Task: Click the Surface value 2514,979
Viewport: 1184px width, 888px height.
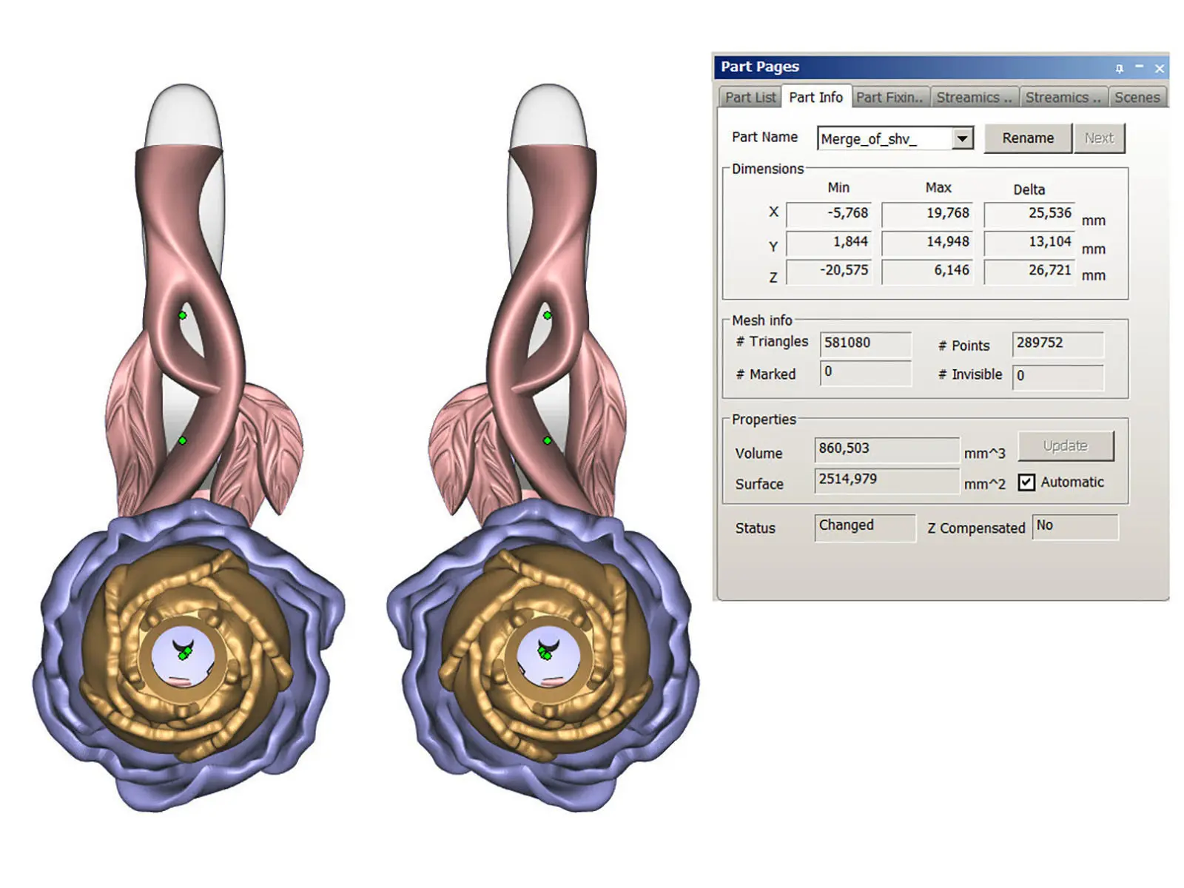Action: (x=887, y=480)
